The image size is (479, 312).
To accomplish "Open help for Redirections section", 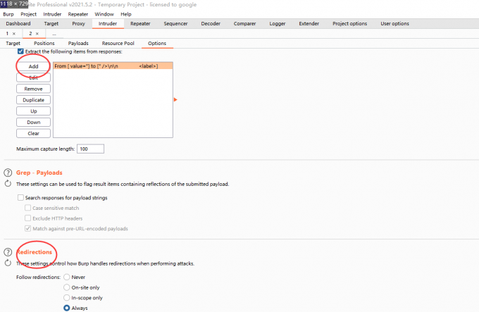I will click(x=8, y=252).
